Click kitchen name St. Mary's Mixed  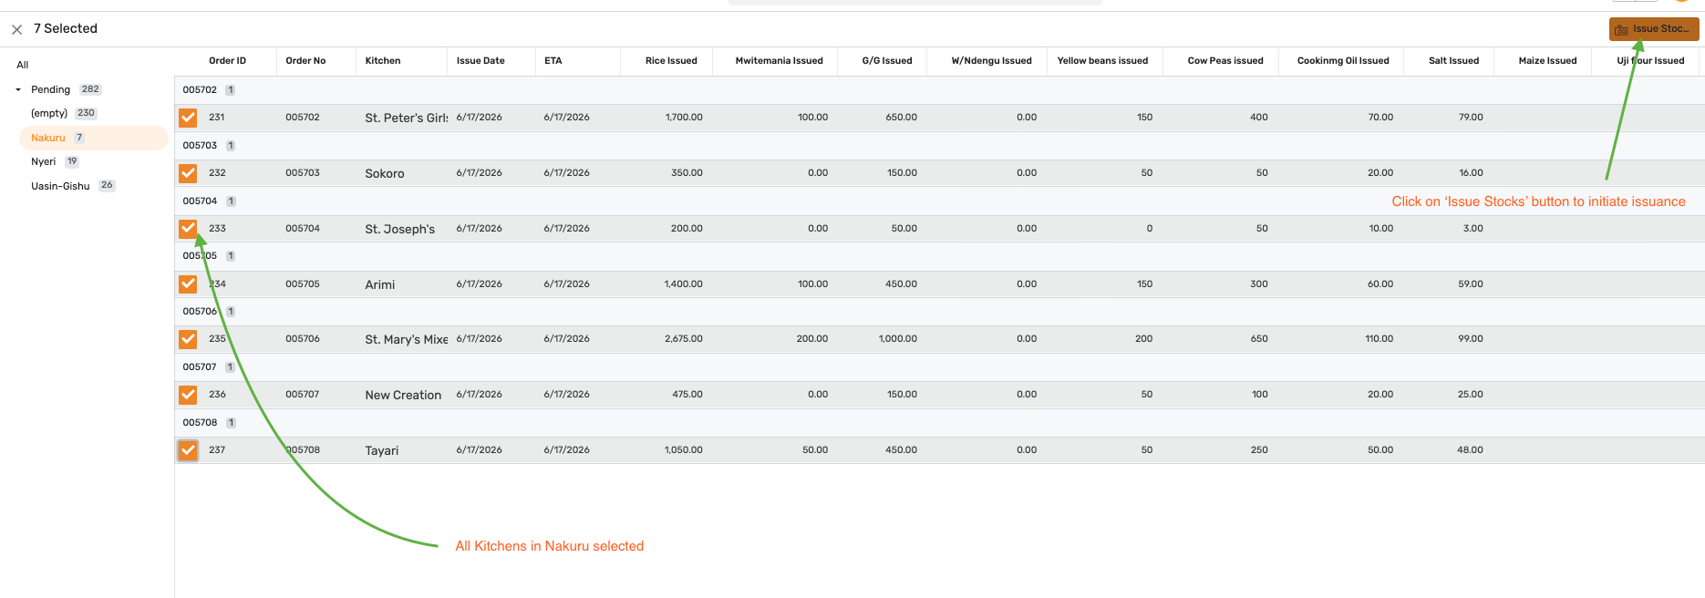click(407, 339)
